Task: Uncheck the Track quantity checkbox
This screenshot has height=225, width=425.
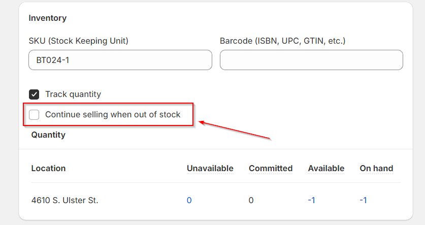Action: (34, 94)
